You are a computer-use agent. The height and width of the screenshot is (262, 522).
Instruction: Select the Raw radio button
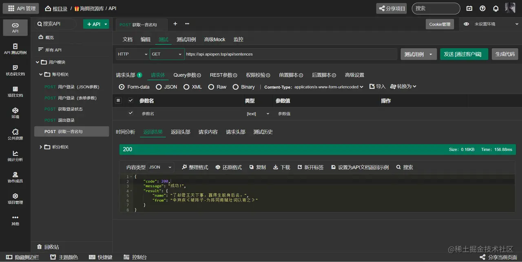pyautogui.click(x=211, y=87)
